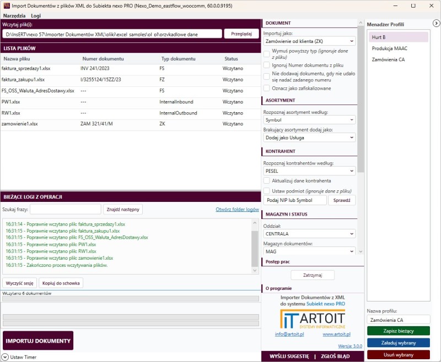Click the Podaj NIP lub Symbol field
This screenshot has height=362, width=441.
pos(295,200)
